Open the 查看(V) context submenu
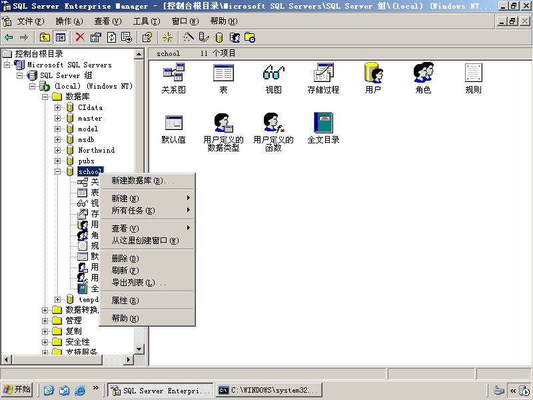The image size is (533, 400). [147, 228]
